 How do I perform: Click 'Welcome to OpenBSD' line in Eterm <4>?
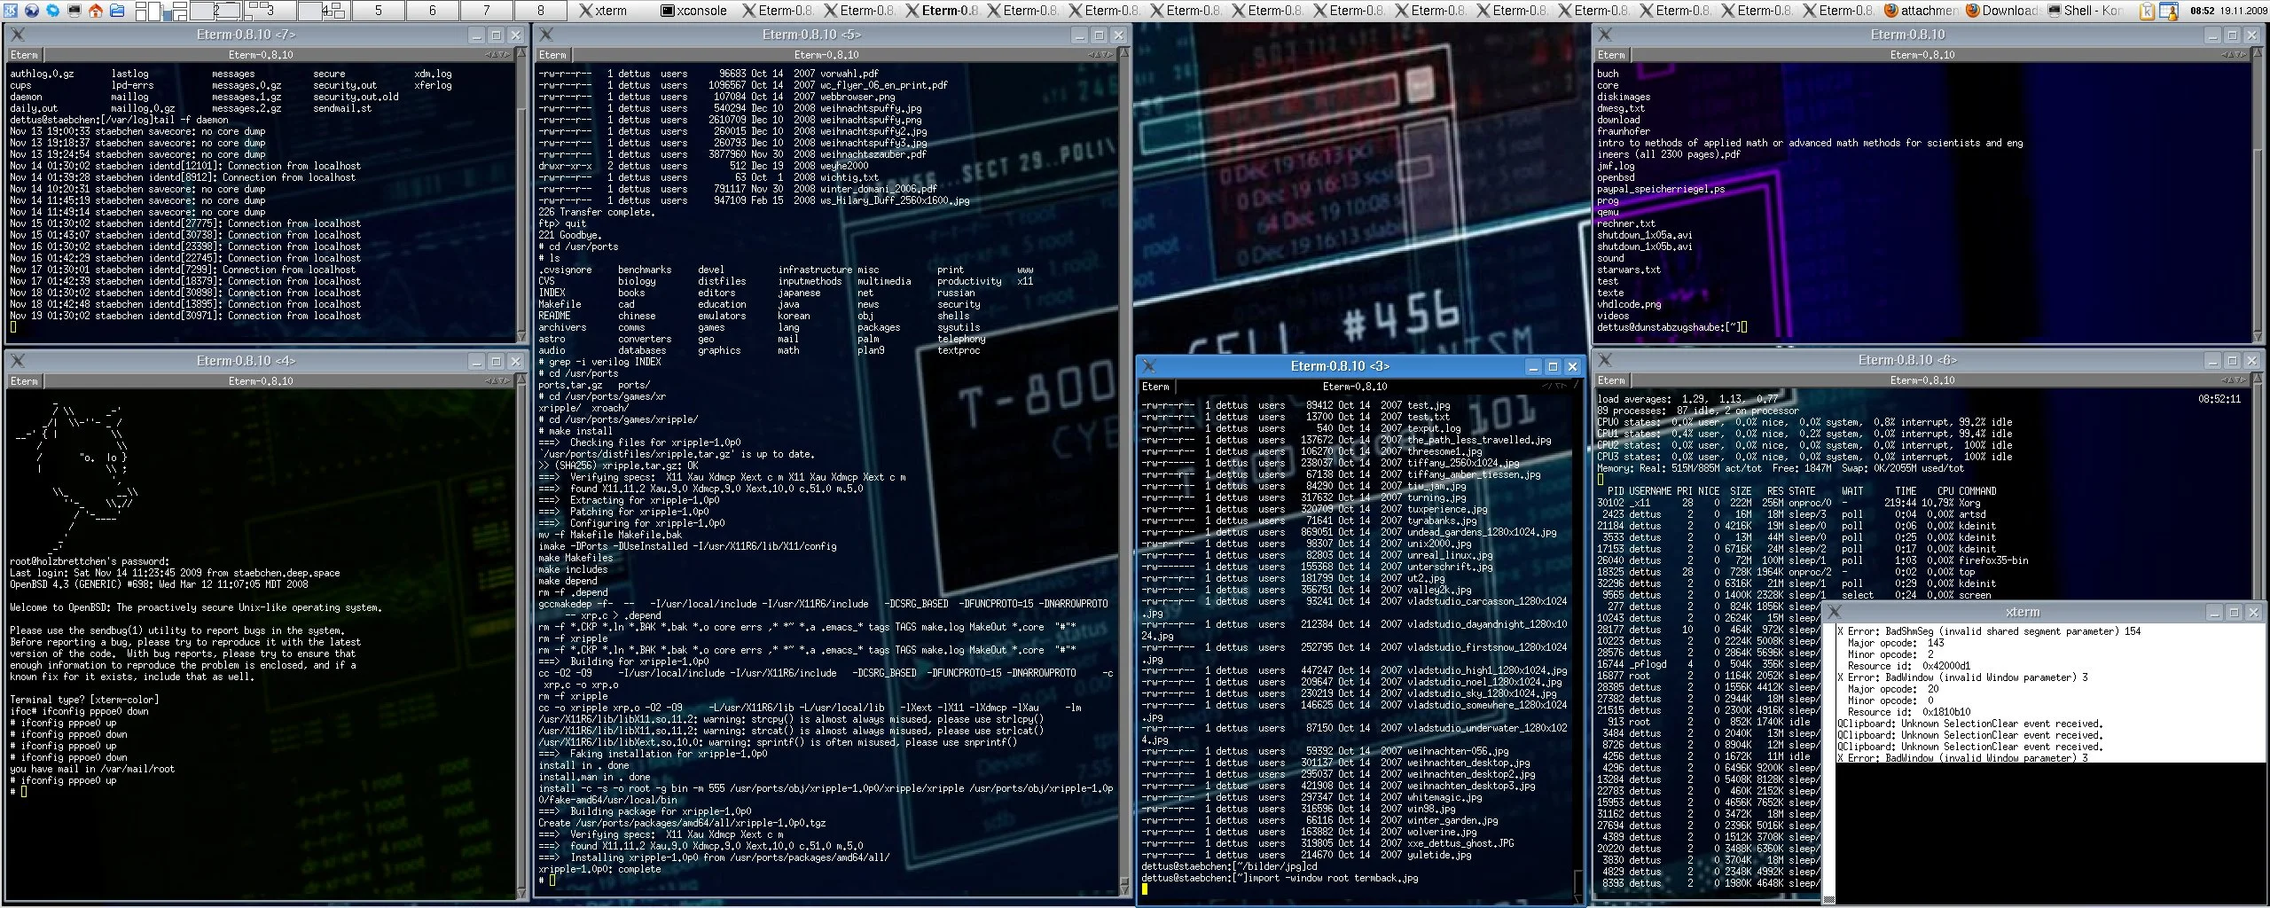click(x=196, y=607)
